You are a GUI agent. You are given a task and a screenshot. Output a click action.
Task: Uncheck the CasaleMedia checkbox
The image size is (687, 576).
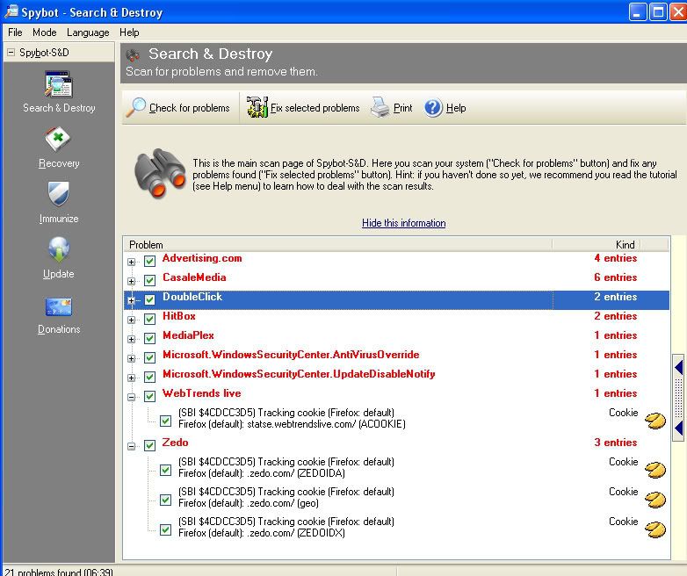[149, 281]
